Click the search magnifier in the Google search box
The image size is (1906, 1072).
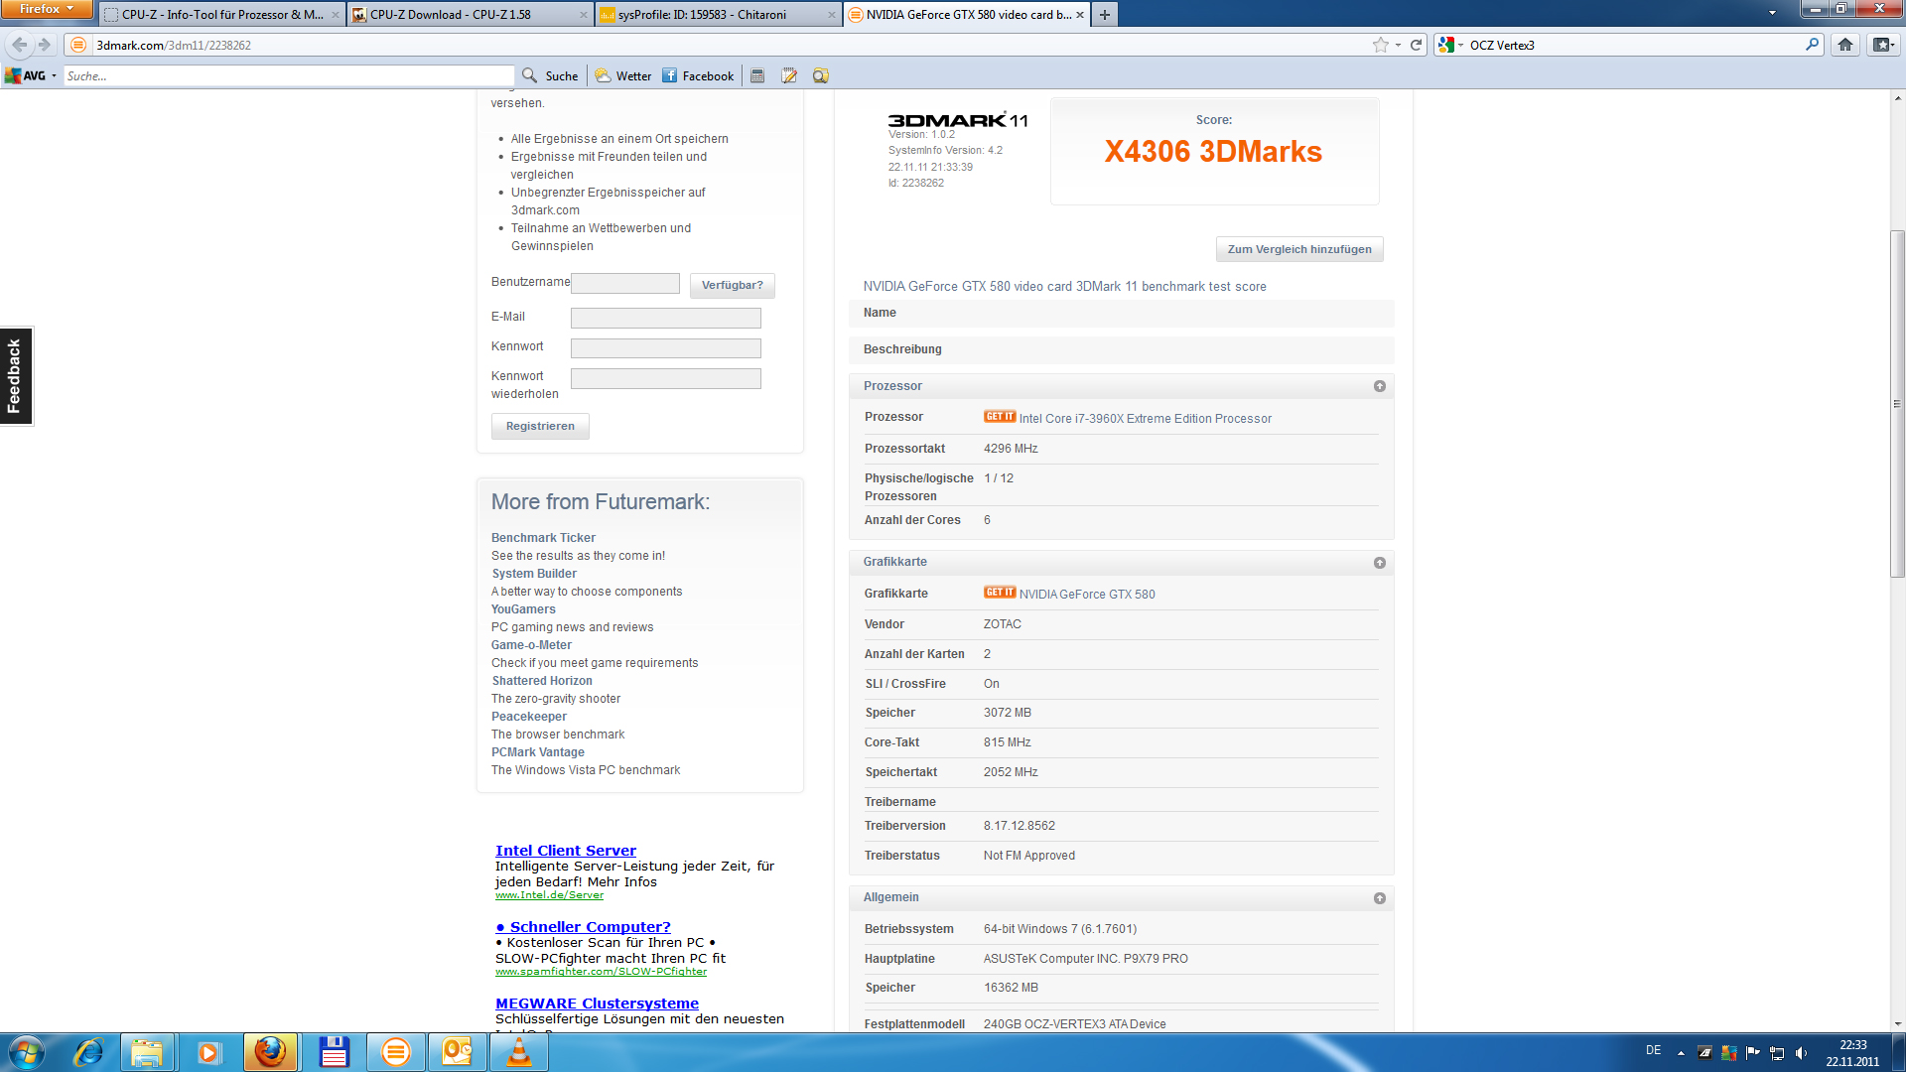pos(1812,45)
